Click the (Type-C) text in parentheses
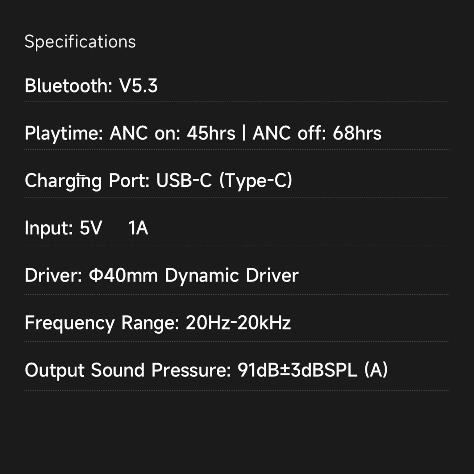This screenshot has width=474, height=474. click(256, 181)
